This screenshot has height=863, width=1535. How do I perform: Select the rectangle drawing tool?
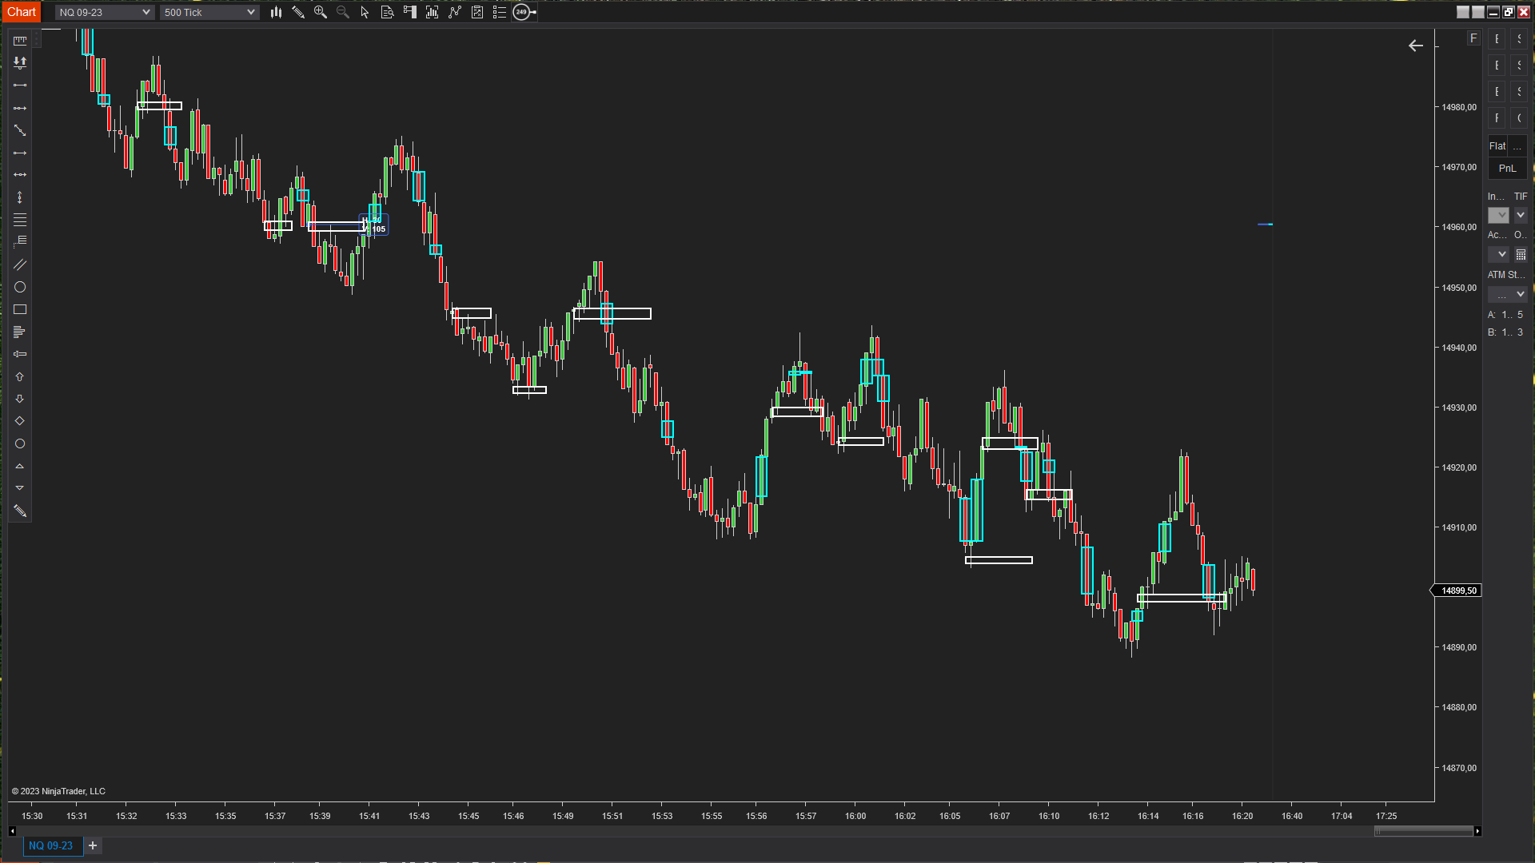pos(20,309)
